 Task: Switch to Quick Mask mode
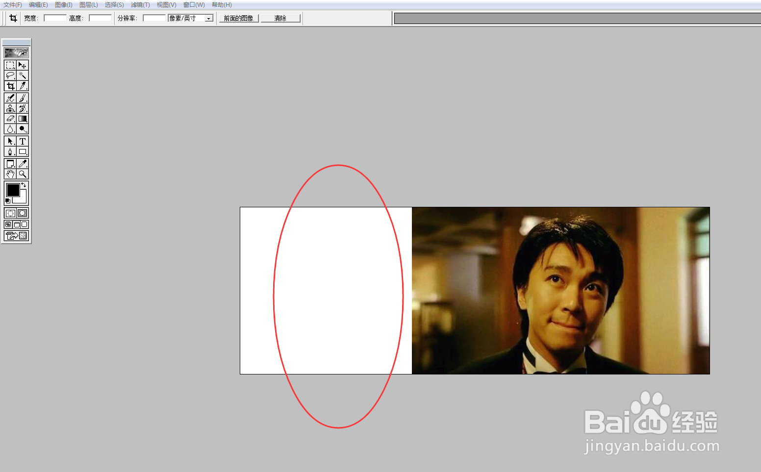(x=23, y=213)
